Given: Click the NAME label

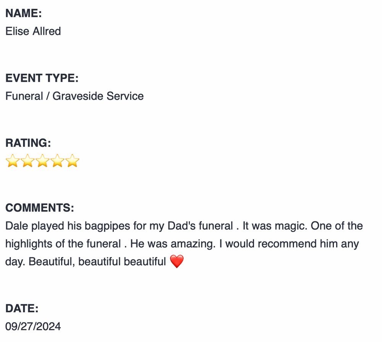Looking at the screenshot, I should point(23,13).
